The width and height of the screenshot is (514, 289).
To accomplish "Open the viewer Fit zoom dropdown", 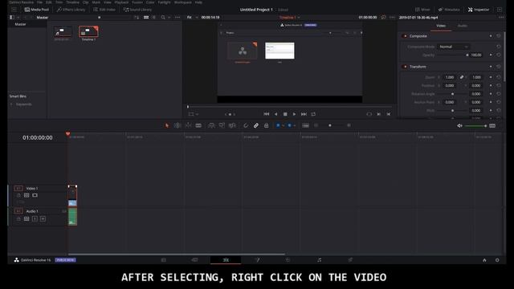I will [x=192, y=18].
